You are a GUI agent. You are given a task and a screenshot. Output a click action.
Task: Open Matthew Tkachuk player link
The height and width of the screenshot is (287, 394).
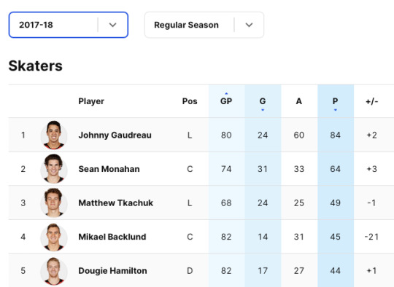[x=115, y=203]
